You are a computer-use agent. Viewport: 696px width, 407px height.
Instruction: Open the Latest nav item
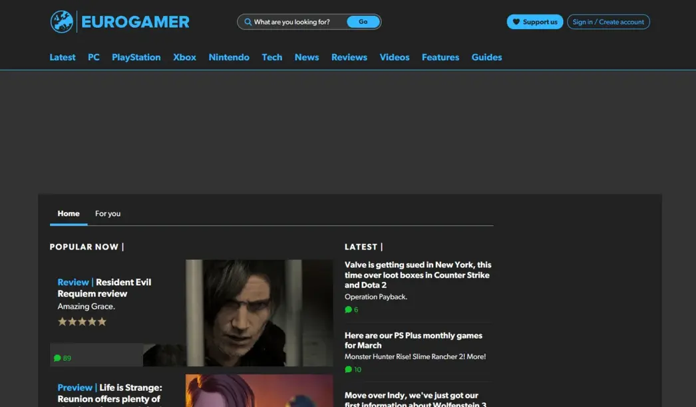tap(63, 57)
